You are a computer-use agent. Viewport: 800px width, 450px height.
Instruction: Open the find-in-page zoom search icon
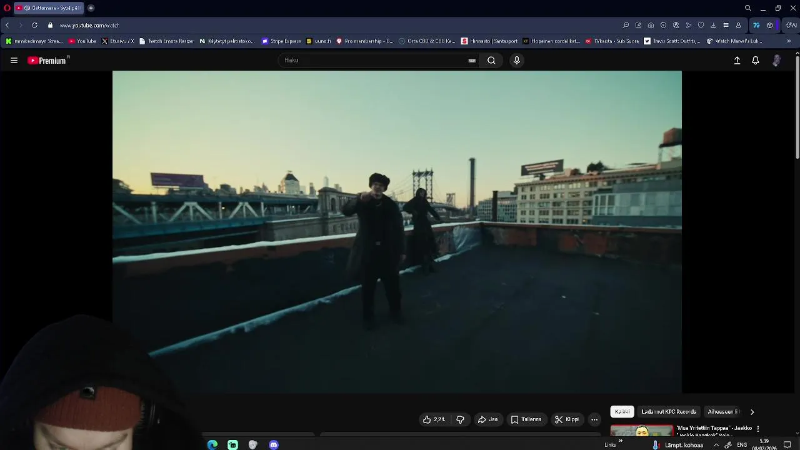coord(626,26)
